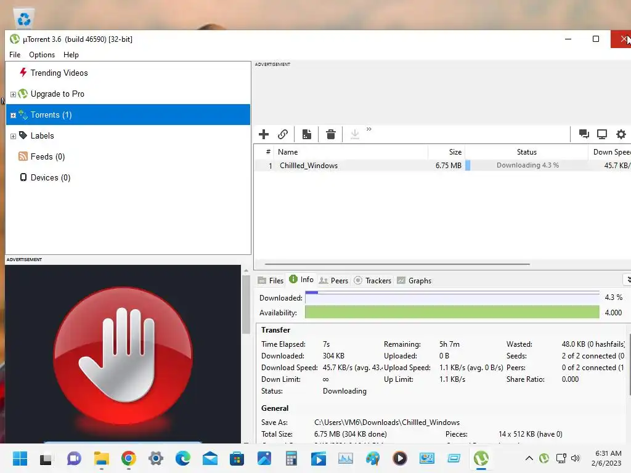Screen dimensions: 631x473
Task: Click the Labels tag icon
Action: pyautogui.click(x=23, y=135)
